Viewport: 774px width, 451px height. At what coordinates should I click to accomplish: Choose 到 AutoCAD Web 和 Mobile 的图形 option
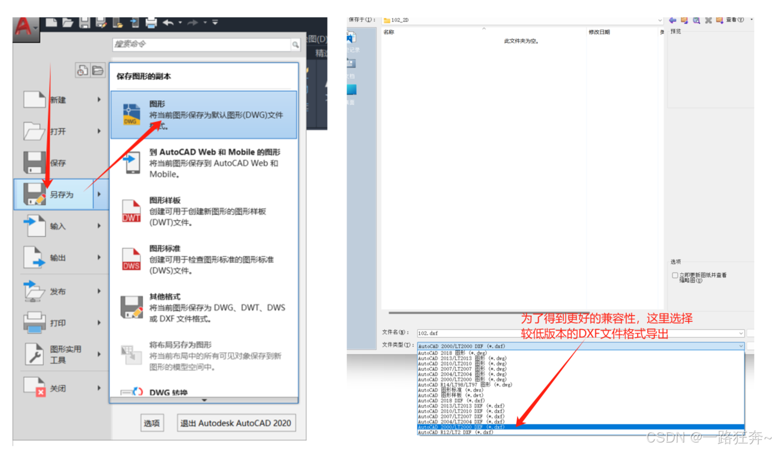coord(204,163)
